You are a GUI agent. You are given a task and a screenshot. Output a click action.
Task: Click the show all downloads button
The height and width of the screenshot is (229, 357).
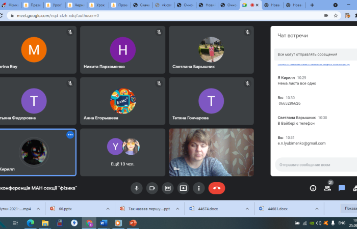[x=350, y=209]
